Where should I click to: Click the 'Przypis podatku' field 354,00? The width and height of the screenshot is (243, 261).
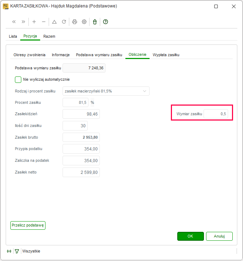[x=81, y=149]
